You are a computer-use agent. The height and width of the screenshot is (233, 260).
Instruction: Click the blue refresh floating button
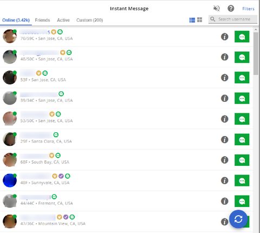point(238,219)
